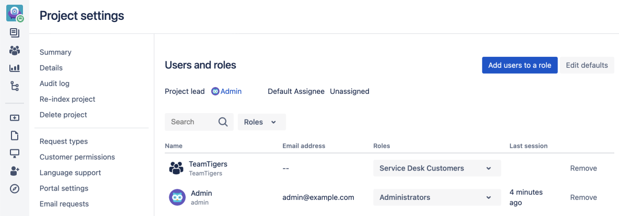Image resolution: width=619 pixels, height=216 pixels.
Task: Click the hierarchy tree icon in sidebar
Action: (15, 86)
